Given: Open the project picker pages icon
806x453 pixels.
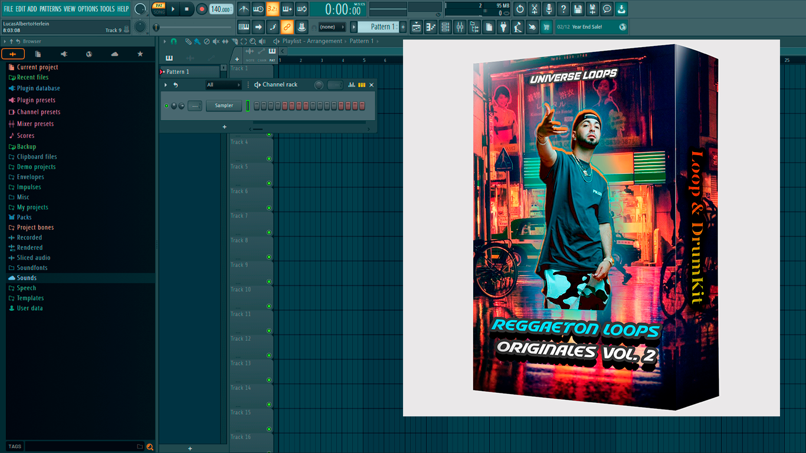Looking at the screenshot, I should 489,27.
